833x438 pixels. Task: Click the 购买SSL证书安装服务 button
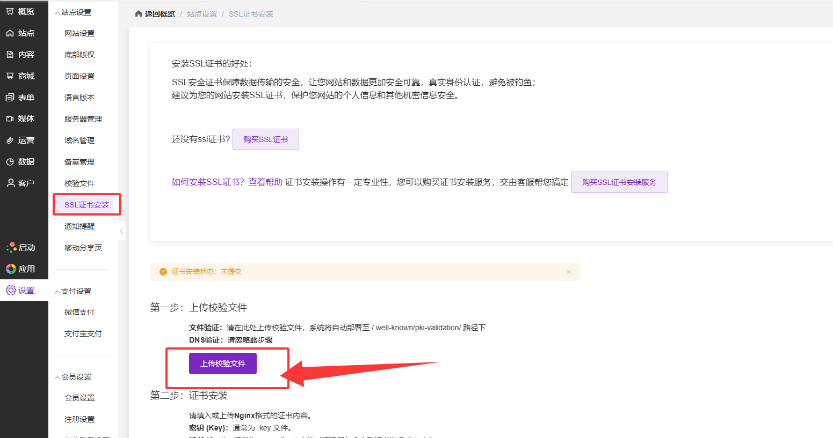pos(619,182)
